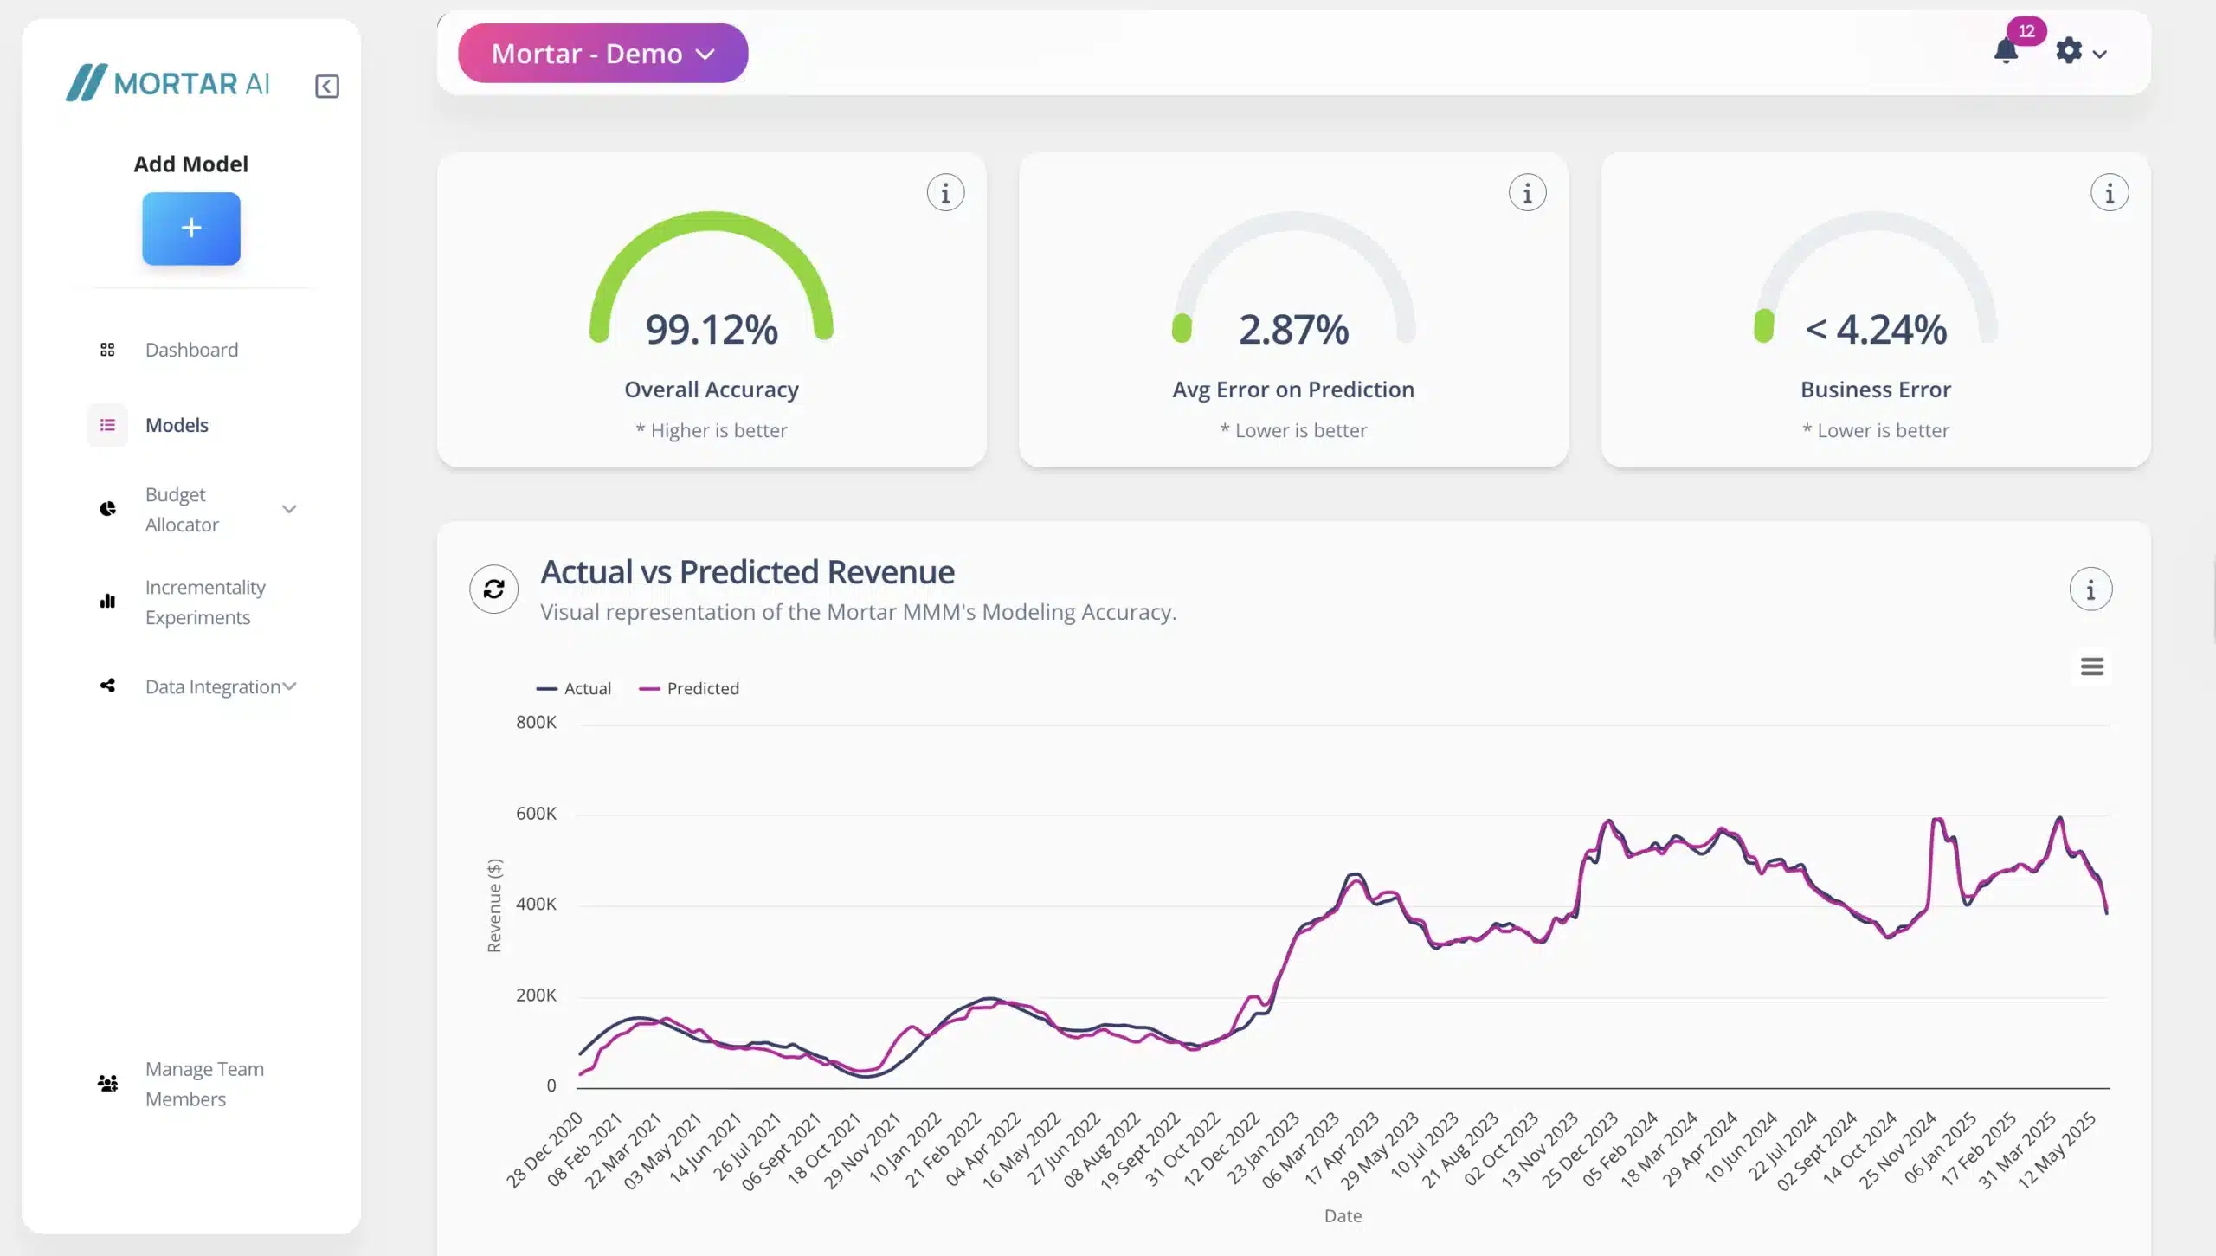This screenshot has height=1256, width=2216.
Task: Open Incrementality Experiments page
Action: (204, 602)
